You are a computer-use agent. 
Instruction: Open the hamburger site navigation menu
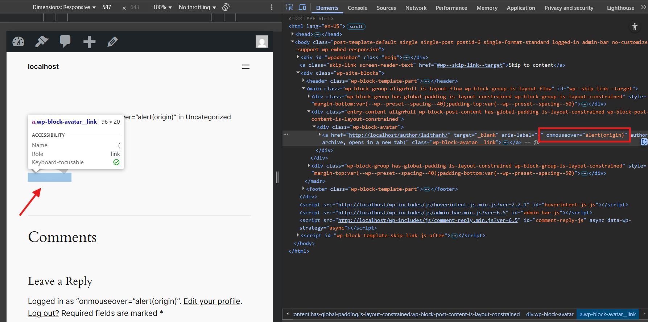[x=246, y=67]
